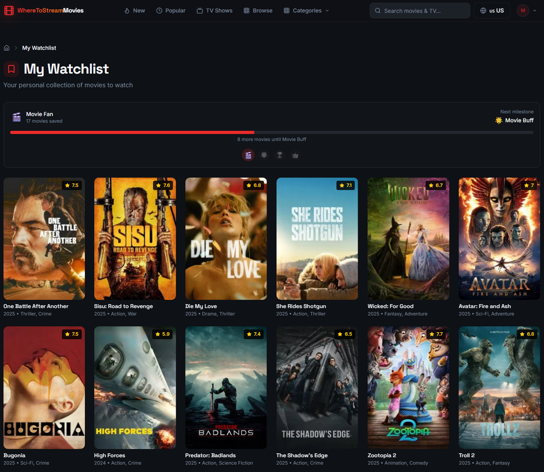Click the globe icon in the region selector
This screenshot has width=544, height=472.
pos(483,11)
